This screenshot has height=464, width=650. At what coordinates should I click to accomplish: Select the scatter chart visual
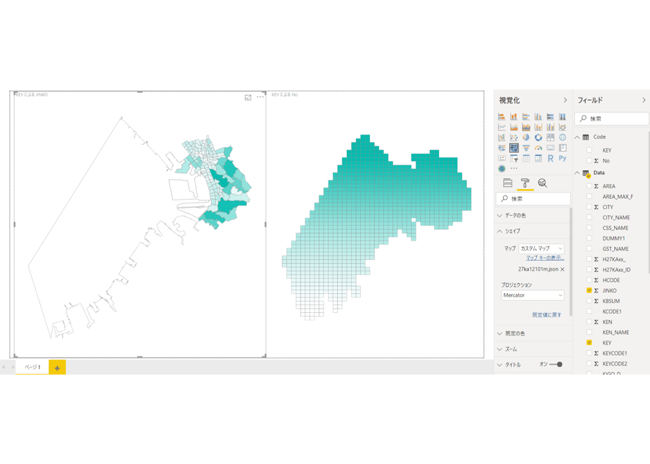pos(514,137)
